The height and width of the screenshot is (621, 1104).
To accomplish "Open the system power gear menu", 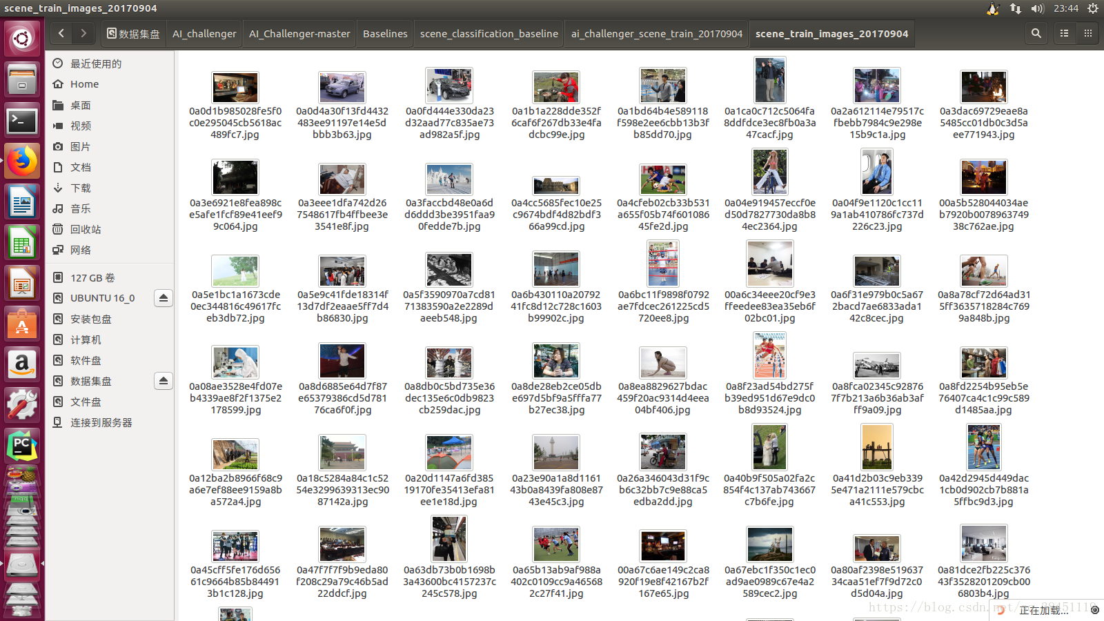I will (1093, 8).
